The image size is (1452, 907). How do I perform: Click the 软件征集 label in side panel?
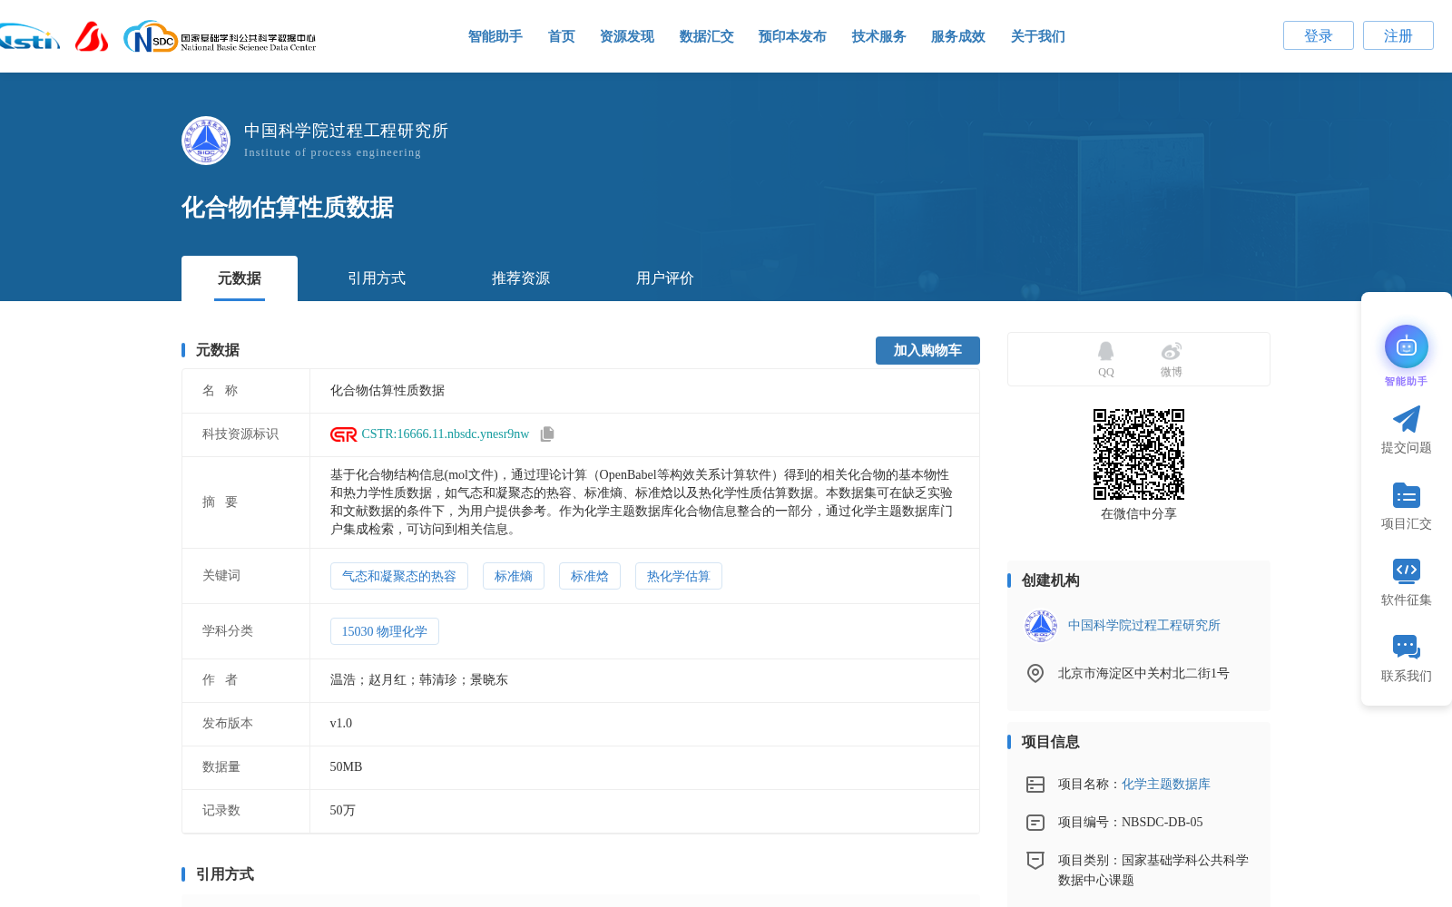coord(1406,600)
